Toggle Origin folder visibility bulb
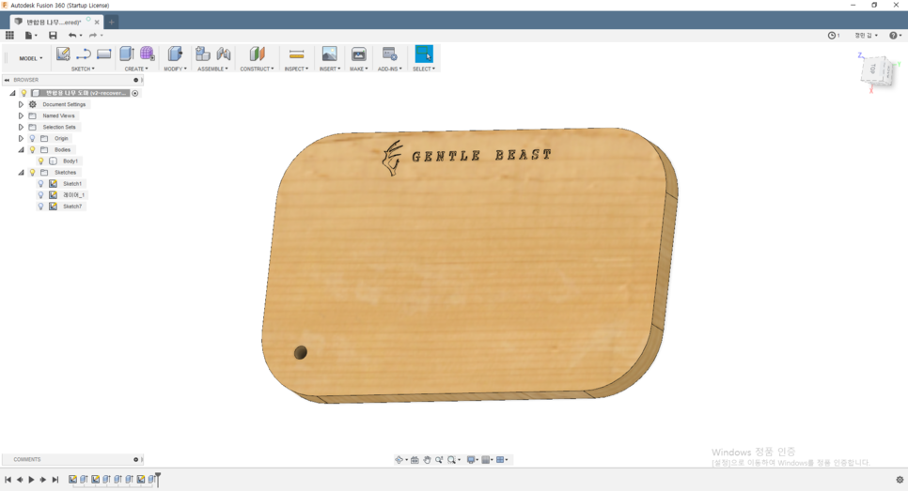This screenshot has height=491, width=908. (x=32, y=139)
